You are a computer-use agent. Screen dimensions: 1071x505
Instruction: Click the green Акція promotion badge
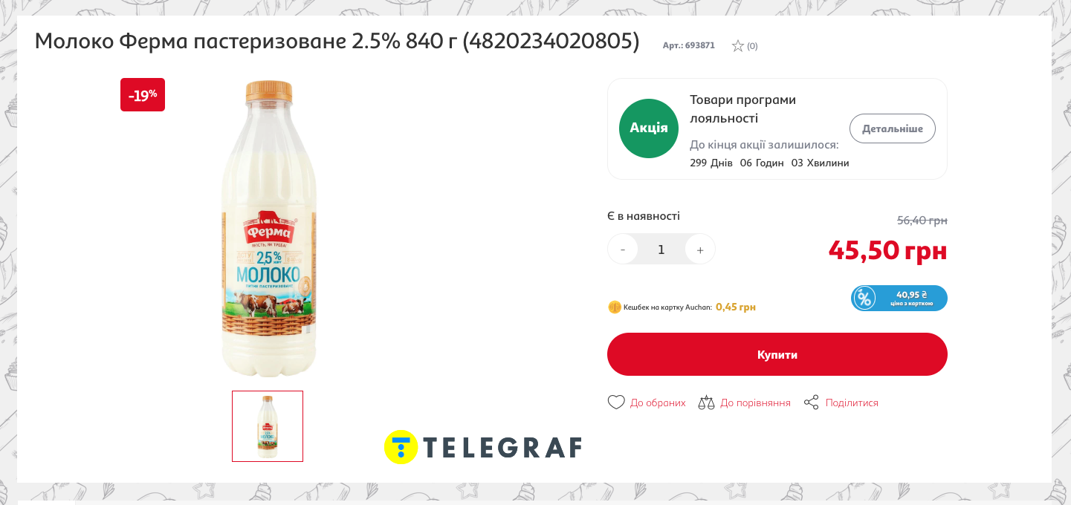(x=649, y=128)
